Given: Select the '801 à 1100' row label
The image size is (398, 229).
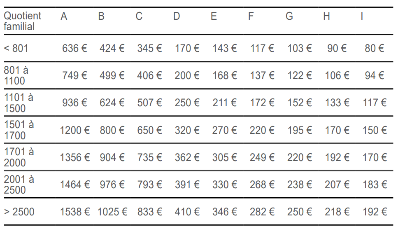Looking at the screenshot, I should [x=16, y=75].
